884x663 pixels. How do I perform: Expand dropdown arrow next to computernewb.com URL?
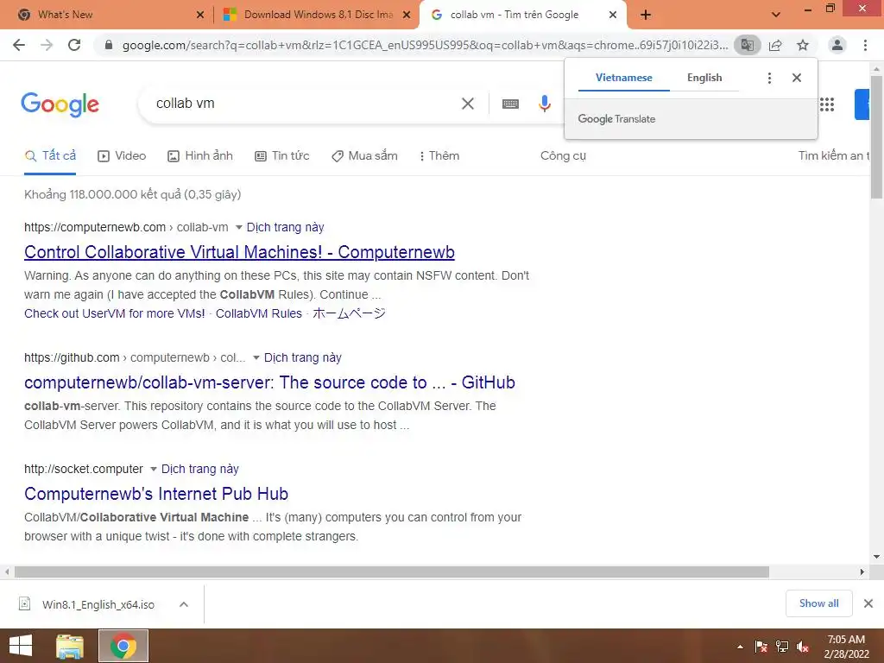pos(238,227)
